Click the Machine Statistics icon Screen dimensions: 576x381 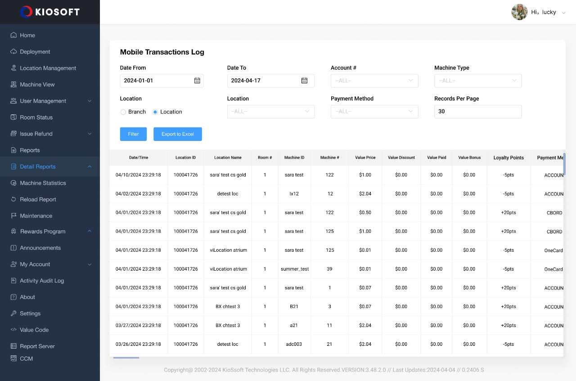click(13, 183)
